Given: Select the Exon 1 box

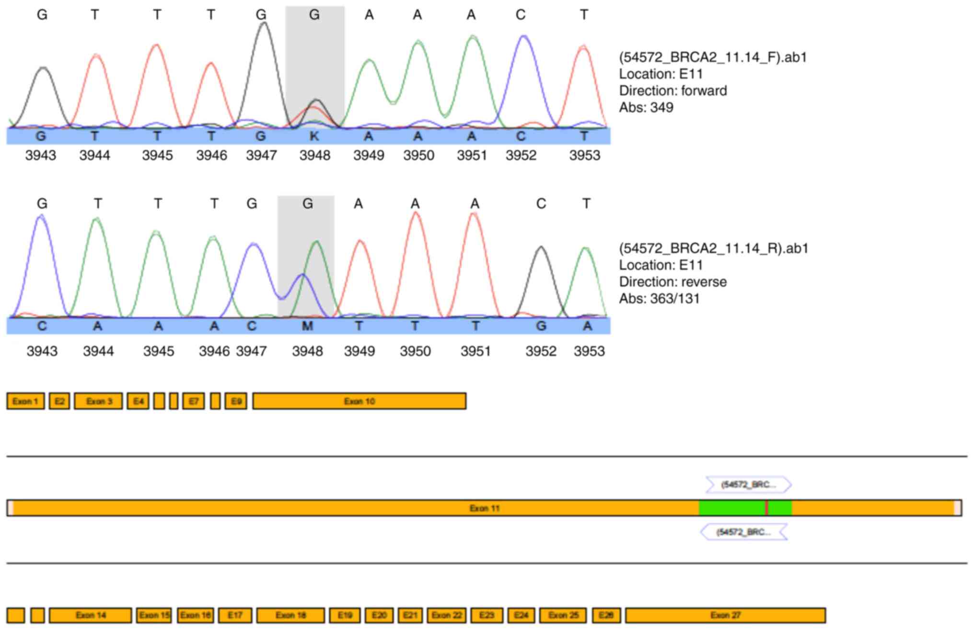Looking at the screenshot, I should 25,401.
